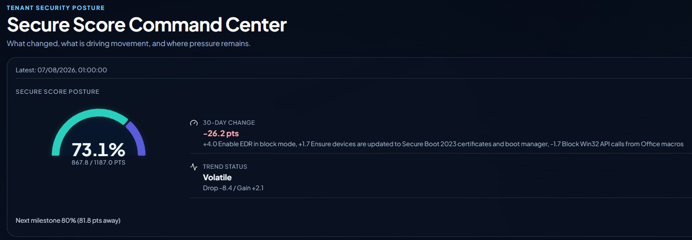The image size is (692, 240).
Task: Click the purple segment of the score gauge
Action: [x=136, y=138]
